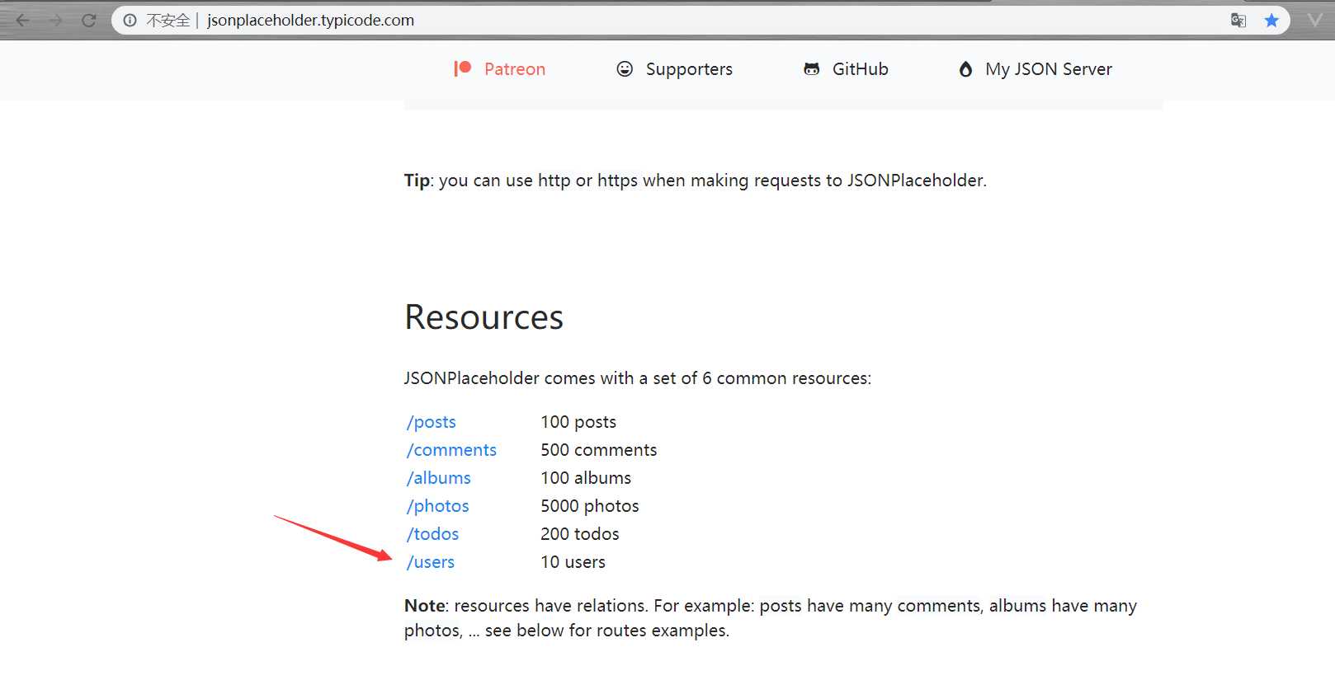Click the bold "Tip" label
The height and width of the screenshot is (680, 1335).
[x=417, y=181]
